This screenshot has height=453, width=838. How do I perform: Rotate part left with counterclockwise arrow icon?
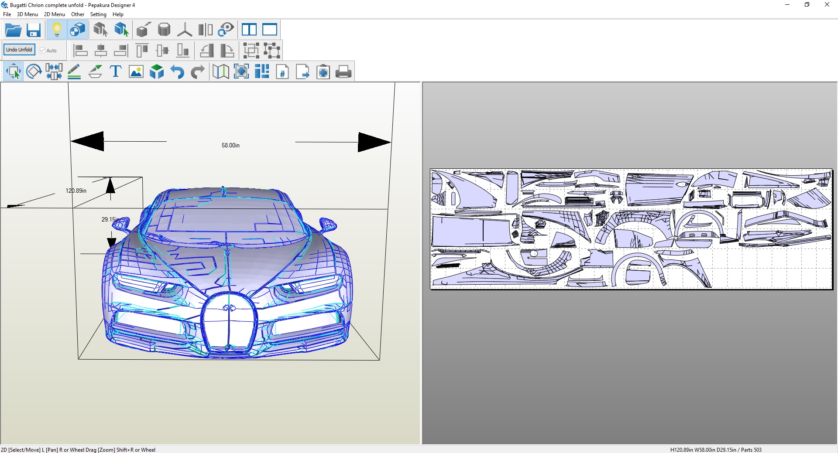(206, 51)
